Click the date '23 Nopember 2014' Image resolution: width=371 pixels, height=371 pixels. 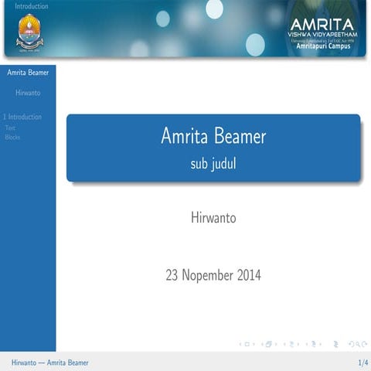(213, 275)
